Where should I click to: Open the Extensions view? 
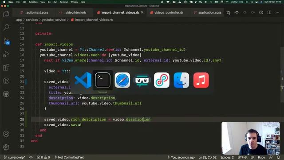(x=6, y=67)
